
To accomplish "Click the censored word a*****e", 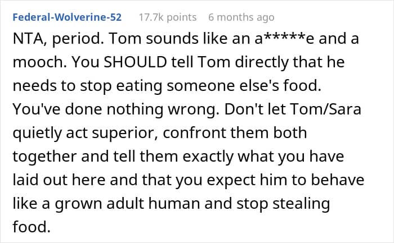I will [284, 39].
